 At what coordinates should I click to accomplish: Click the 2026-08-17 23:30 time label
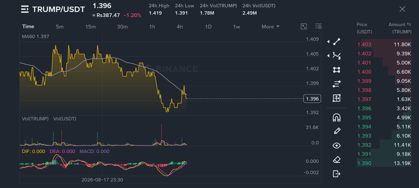pos(102,180)
